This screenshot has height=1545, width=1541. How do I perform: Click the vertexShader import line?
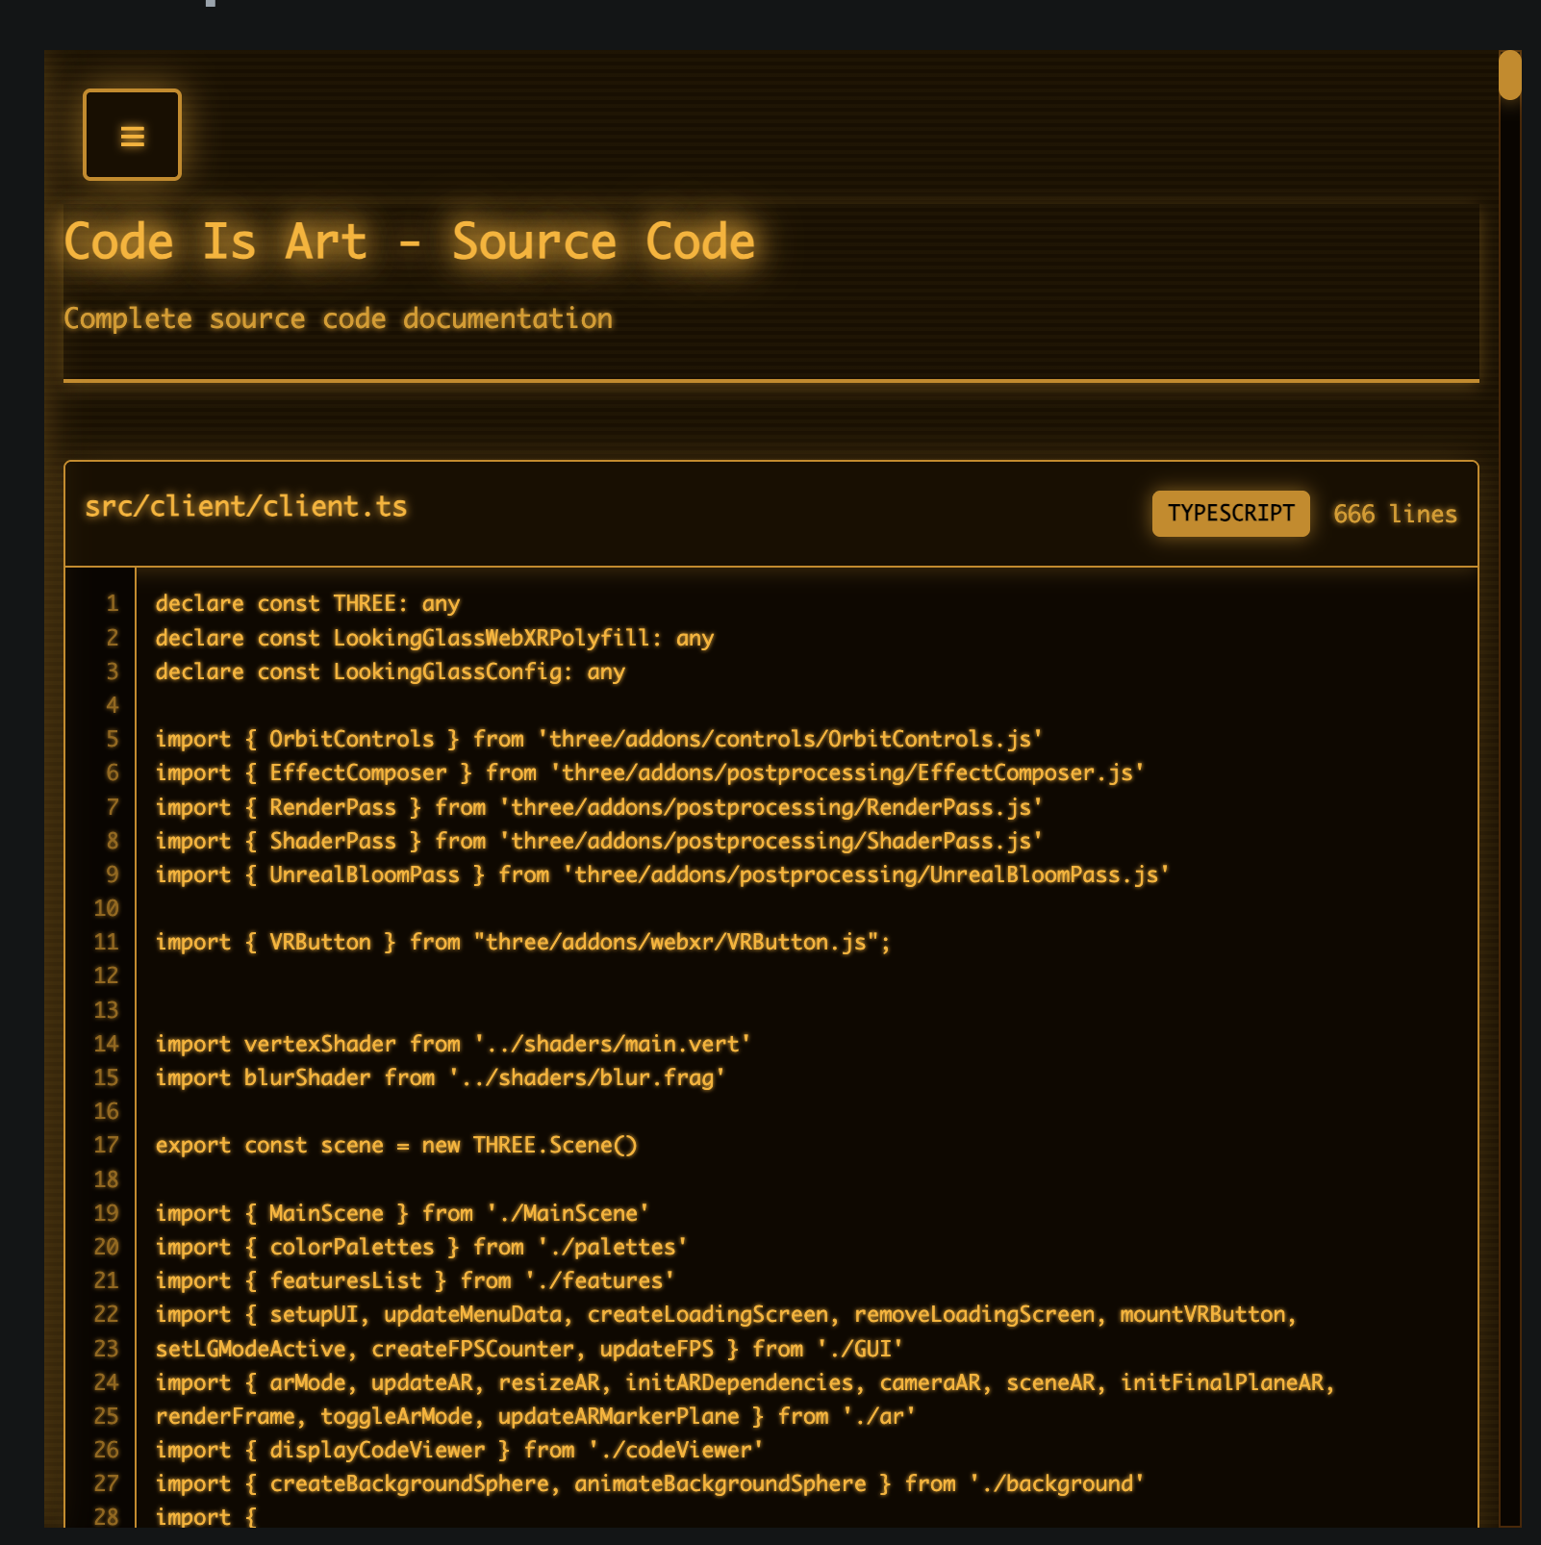[453, 1044]
